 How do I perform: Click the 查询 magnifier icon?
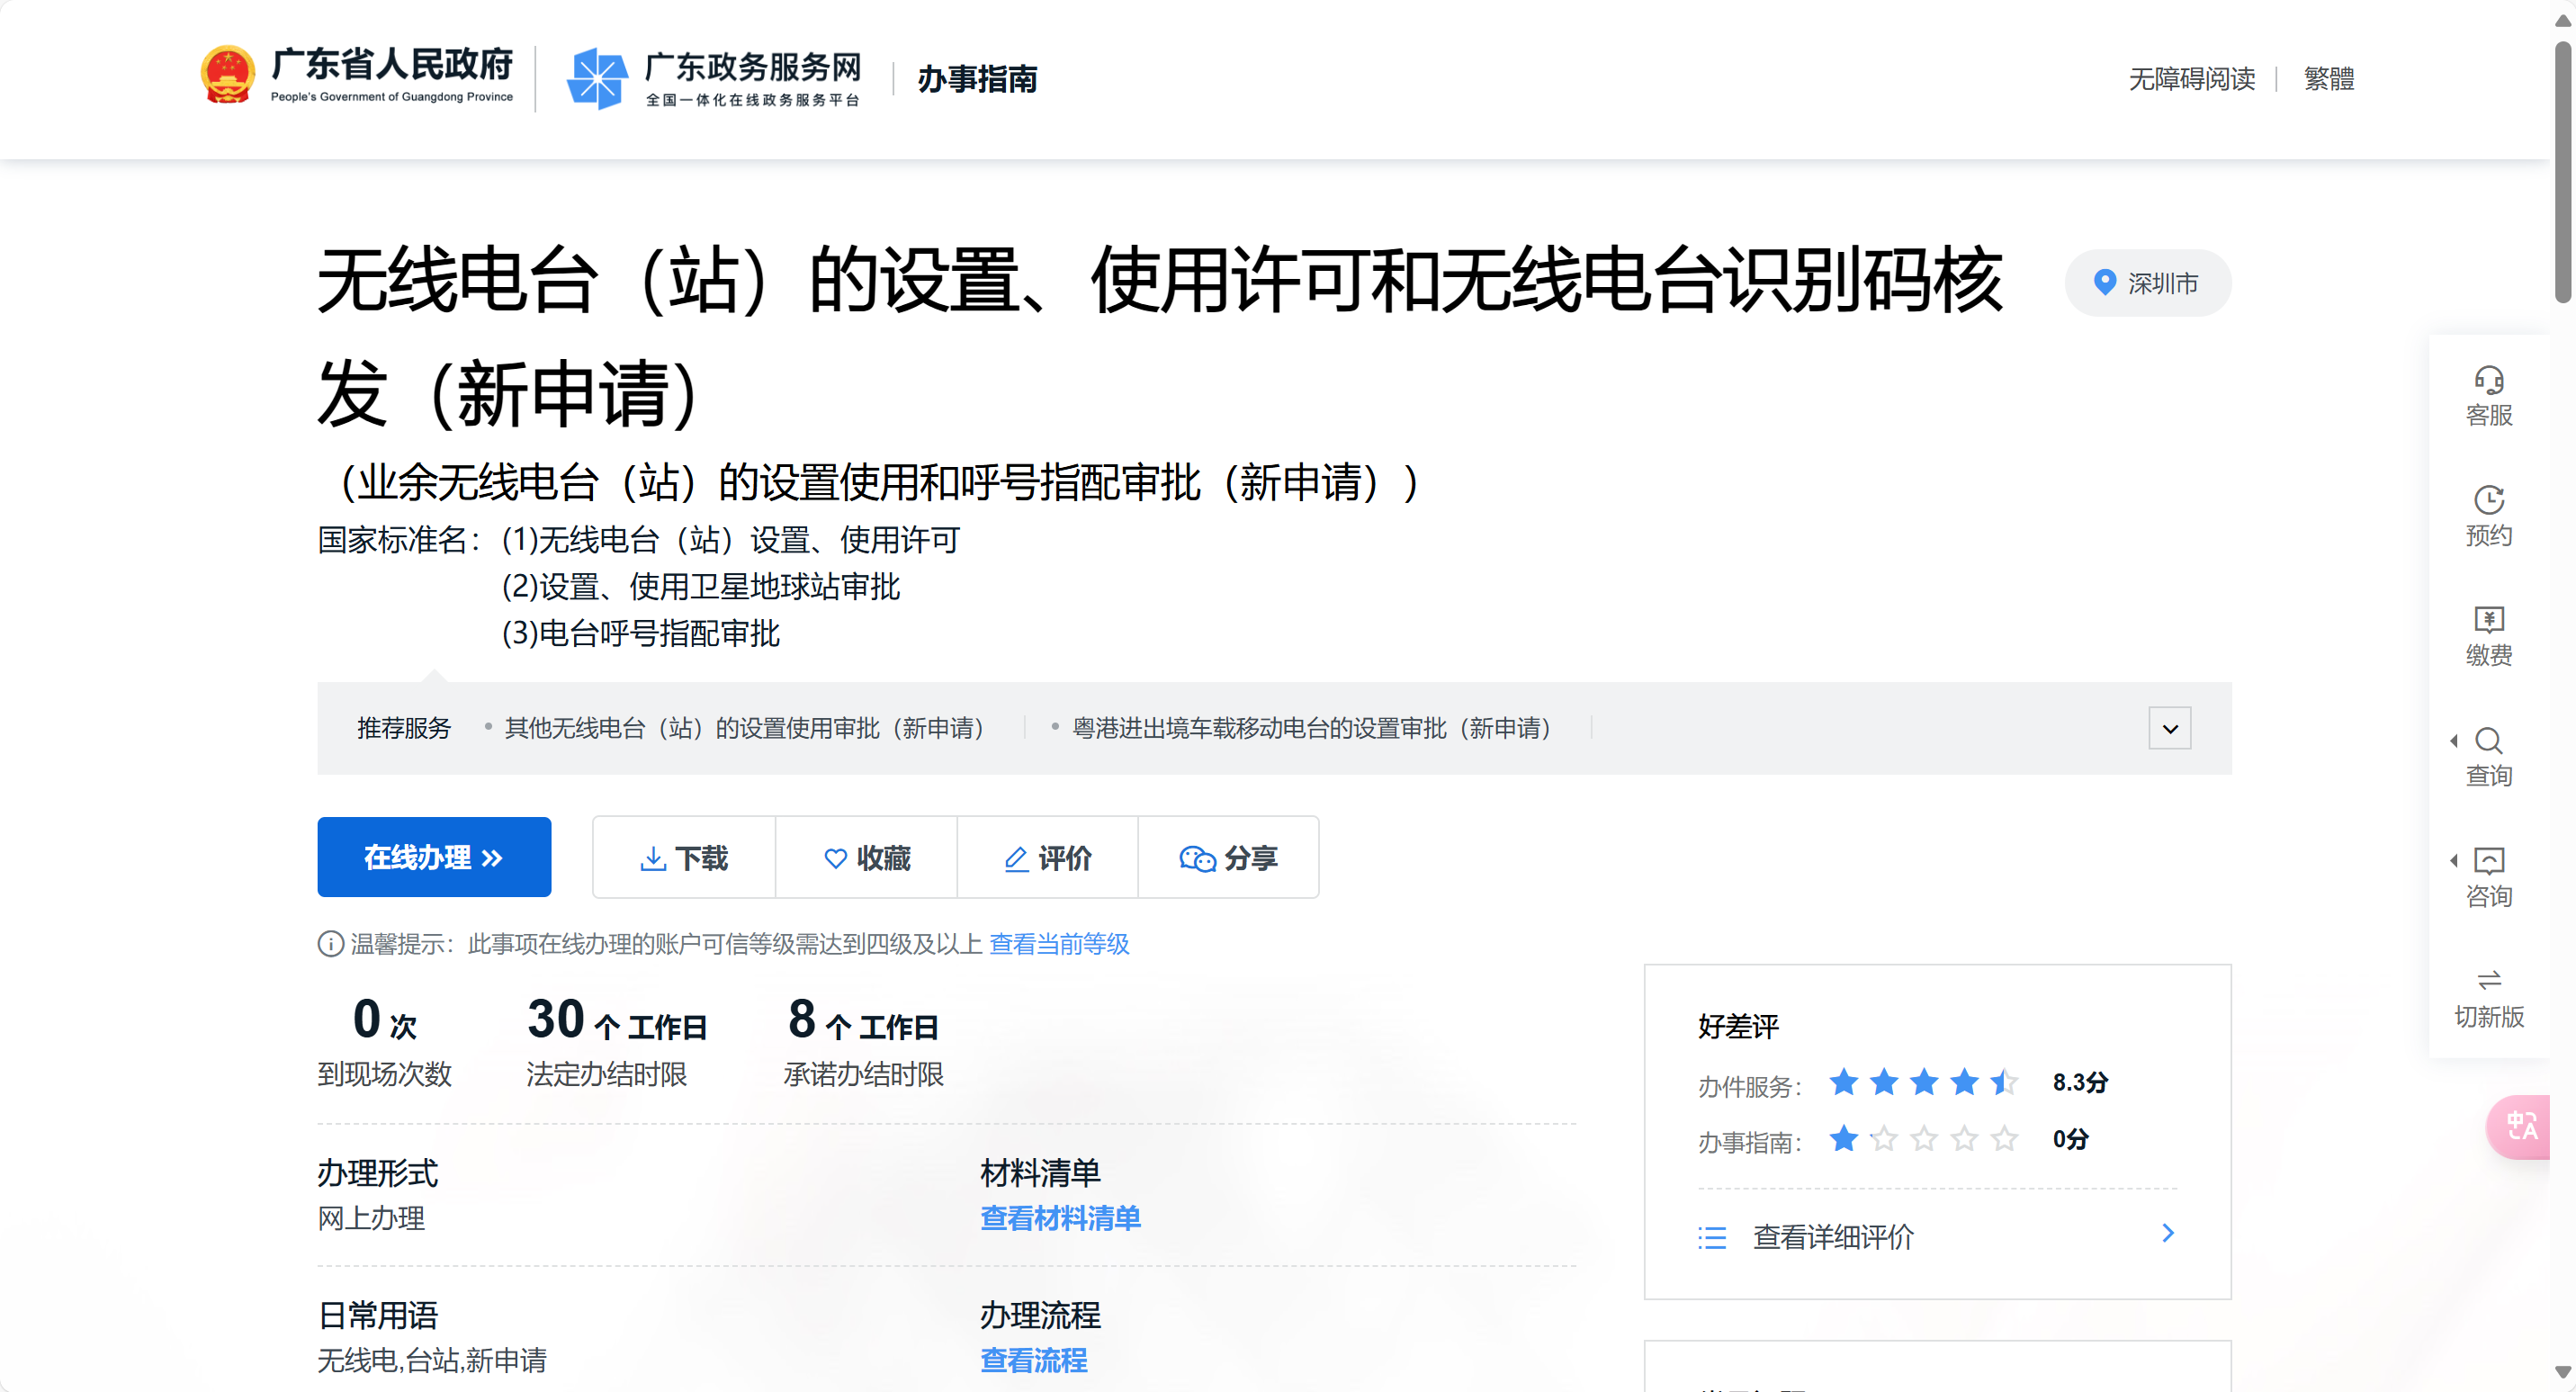click(x=2488, y=741)
